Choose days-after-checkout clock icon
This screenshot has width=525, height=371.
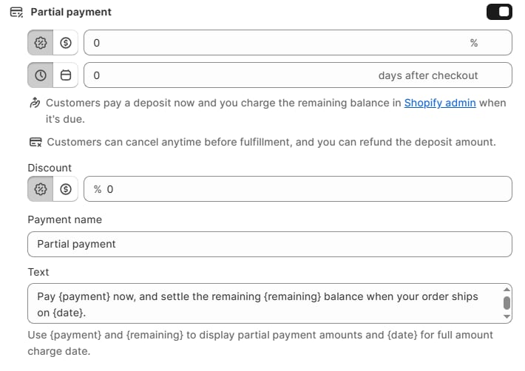coord(41,75)
